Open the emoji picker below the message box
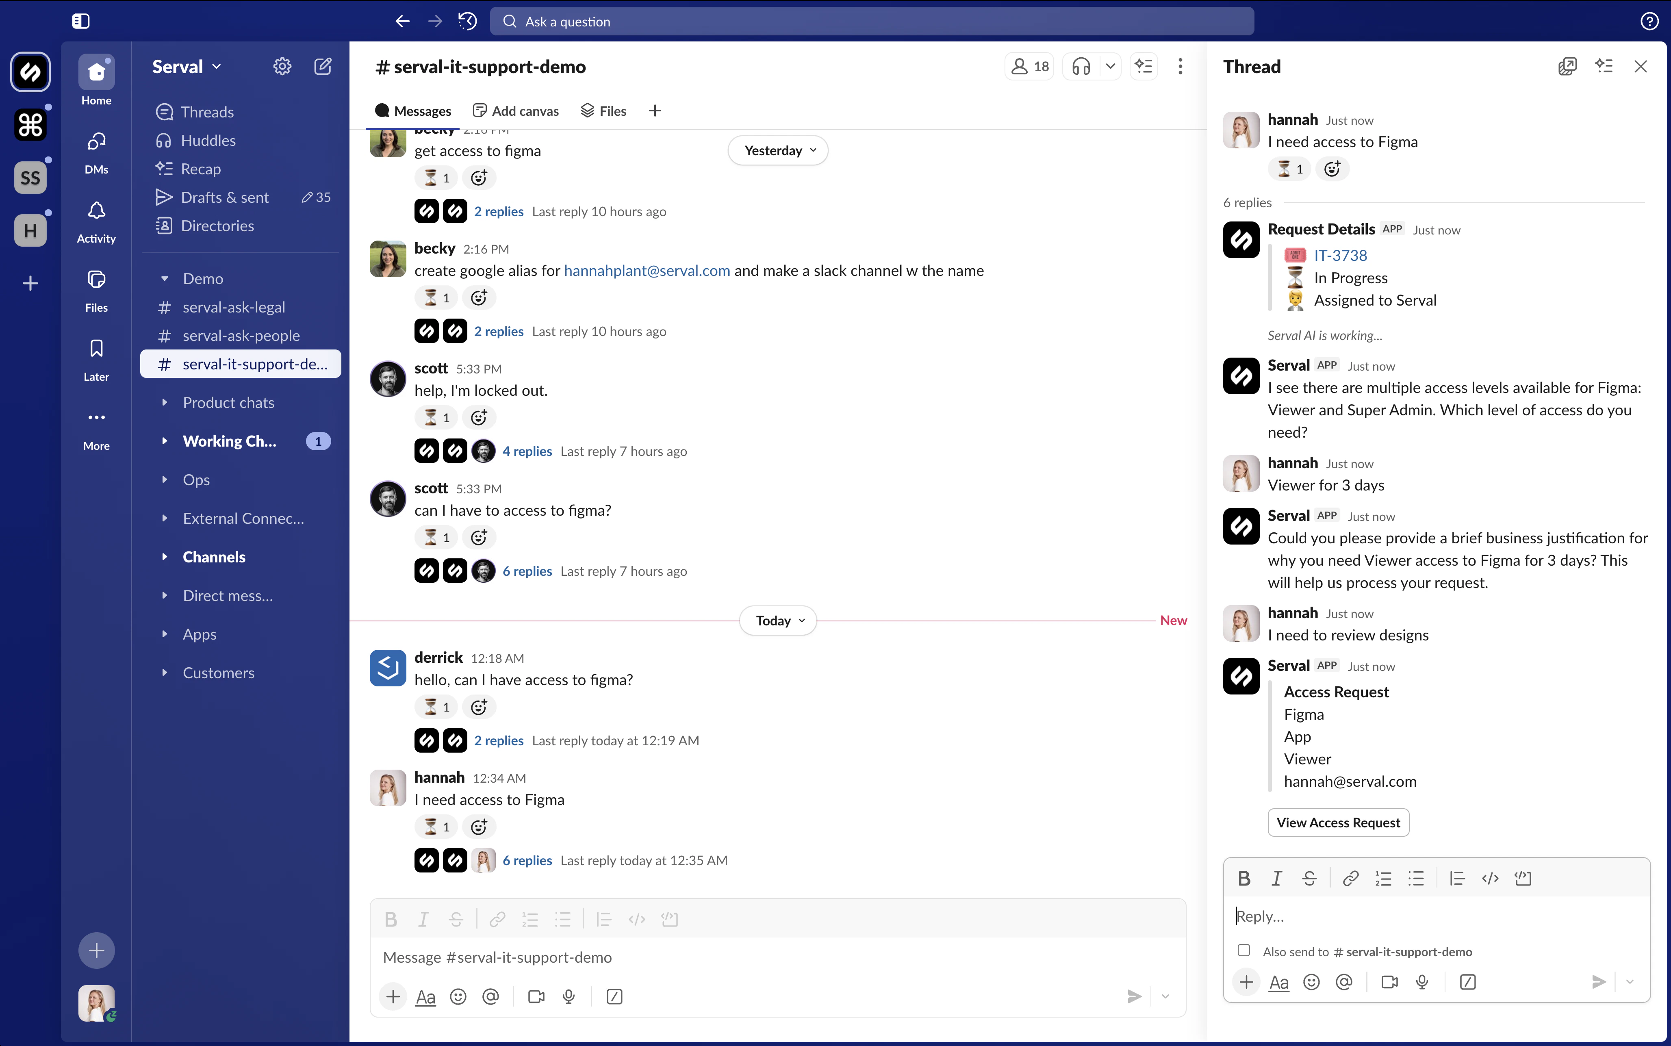 (x=458, y=996)
